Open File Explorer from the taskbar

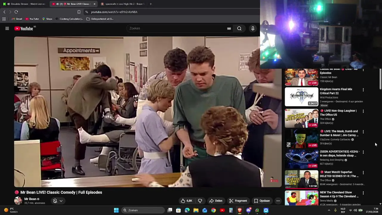(196, 210)
